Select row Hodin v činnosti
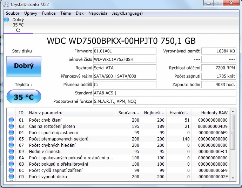 pyautogui.click(x=118, y=151)
